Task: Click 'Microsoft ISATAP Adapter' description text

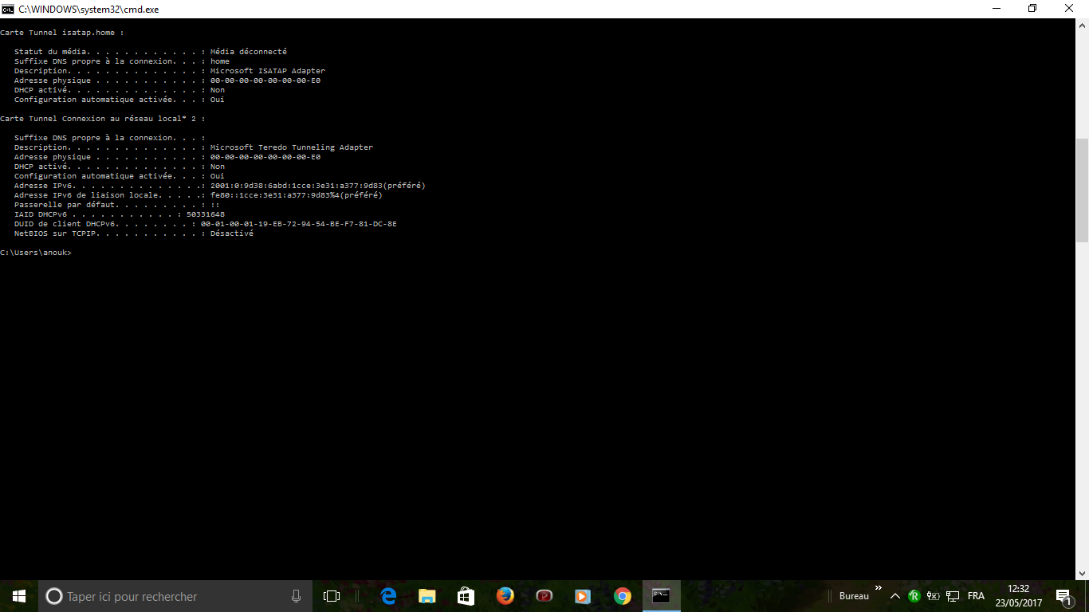Action: point(268,71)
